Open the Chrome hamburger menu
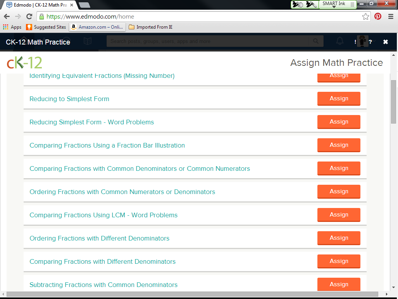 391,17
